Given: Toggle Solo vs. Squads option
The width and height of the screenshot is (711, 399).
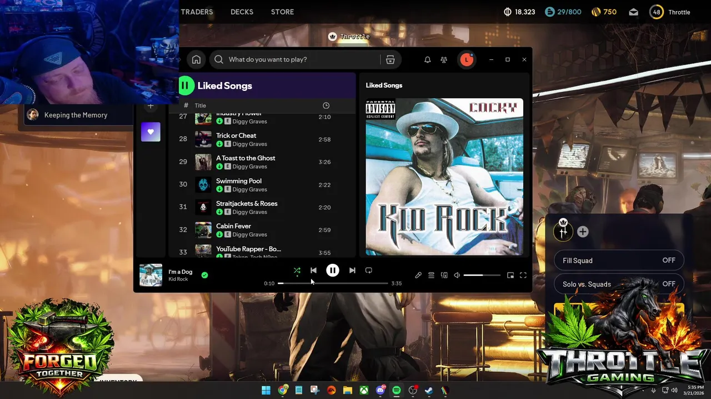Looking at the screenshot, I should point(619,284).
